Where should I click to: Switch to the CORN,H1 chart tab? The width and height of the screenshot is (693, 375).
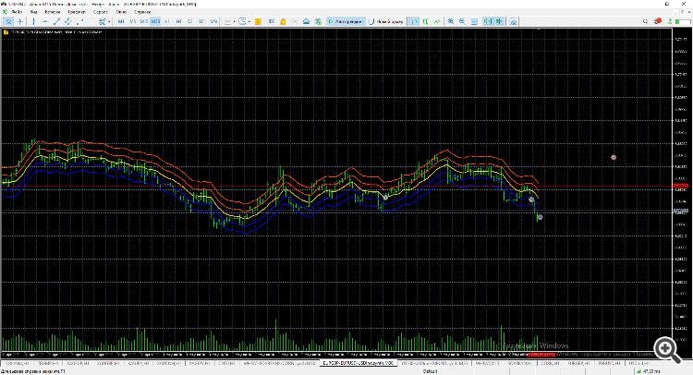pyautogui.click(x=550, y=363)
